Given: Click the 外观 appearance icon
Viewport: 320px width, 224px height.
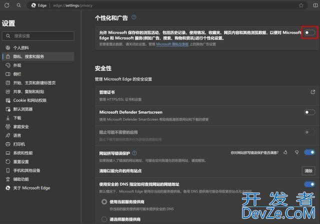Looking at the screenshot, I should [x=8, y=65].
